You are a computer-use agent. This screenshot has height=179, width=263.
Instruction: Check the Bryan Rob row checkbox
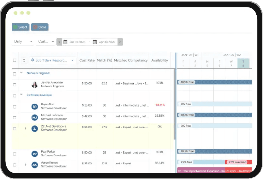coord(15,107)
